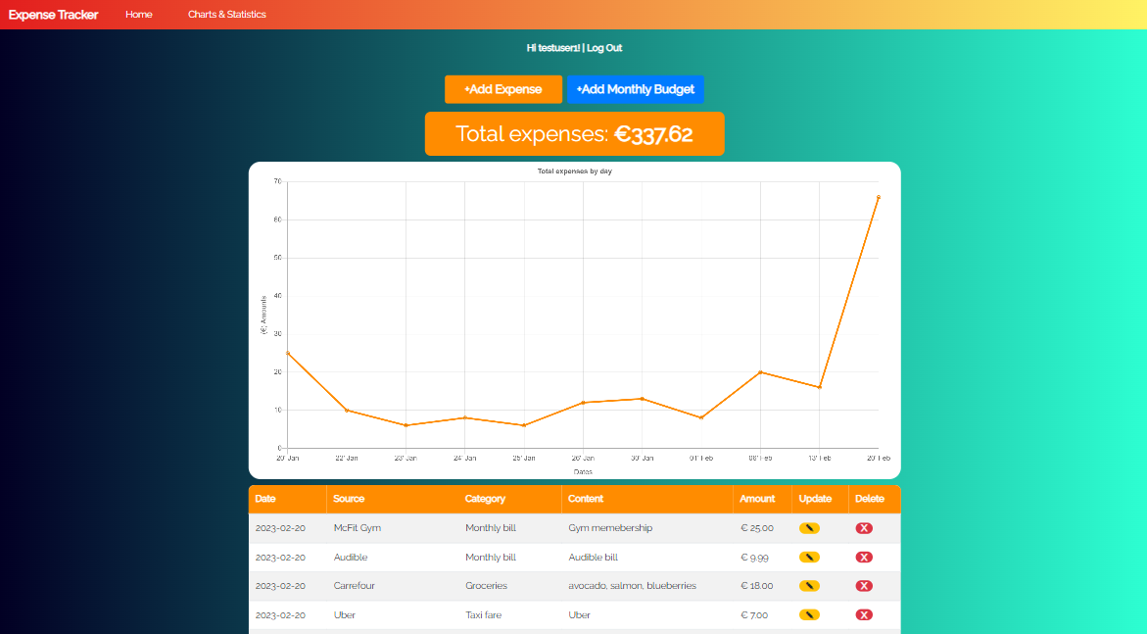
Task: Click the chart data point at 20 Feb peak
Action: click(x=878, y=197)
